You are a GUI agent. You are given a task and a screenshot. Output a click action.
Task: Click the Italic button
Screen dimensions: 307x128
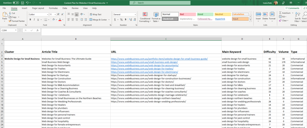pyautogui.click(x=34, y=20)
